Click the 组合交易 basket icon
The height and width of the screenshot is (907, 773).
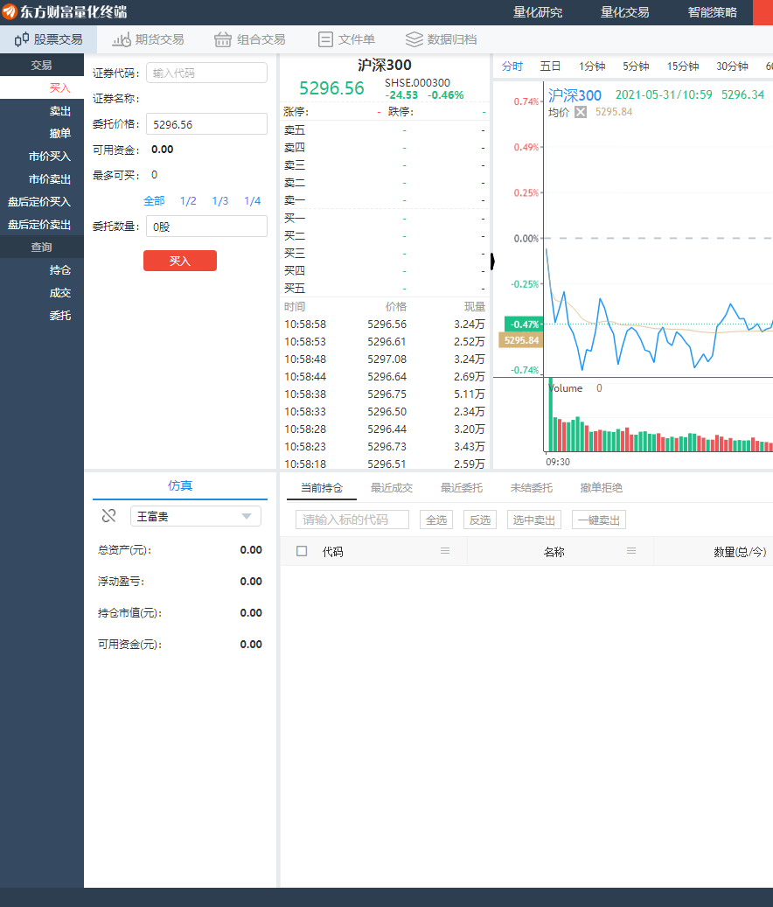[x=223, y=39]
